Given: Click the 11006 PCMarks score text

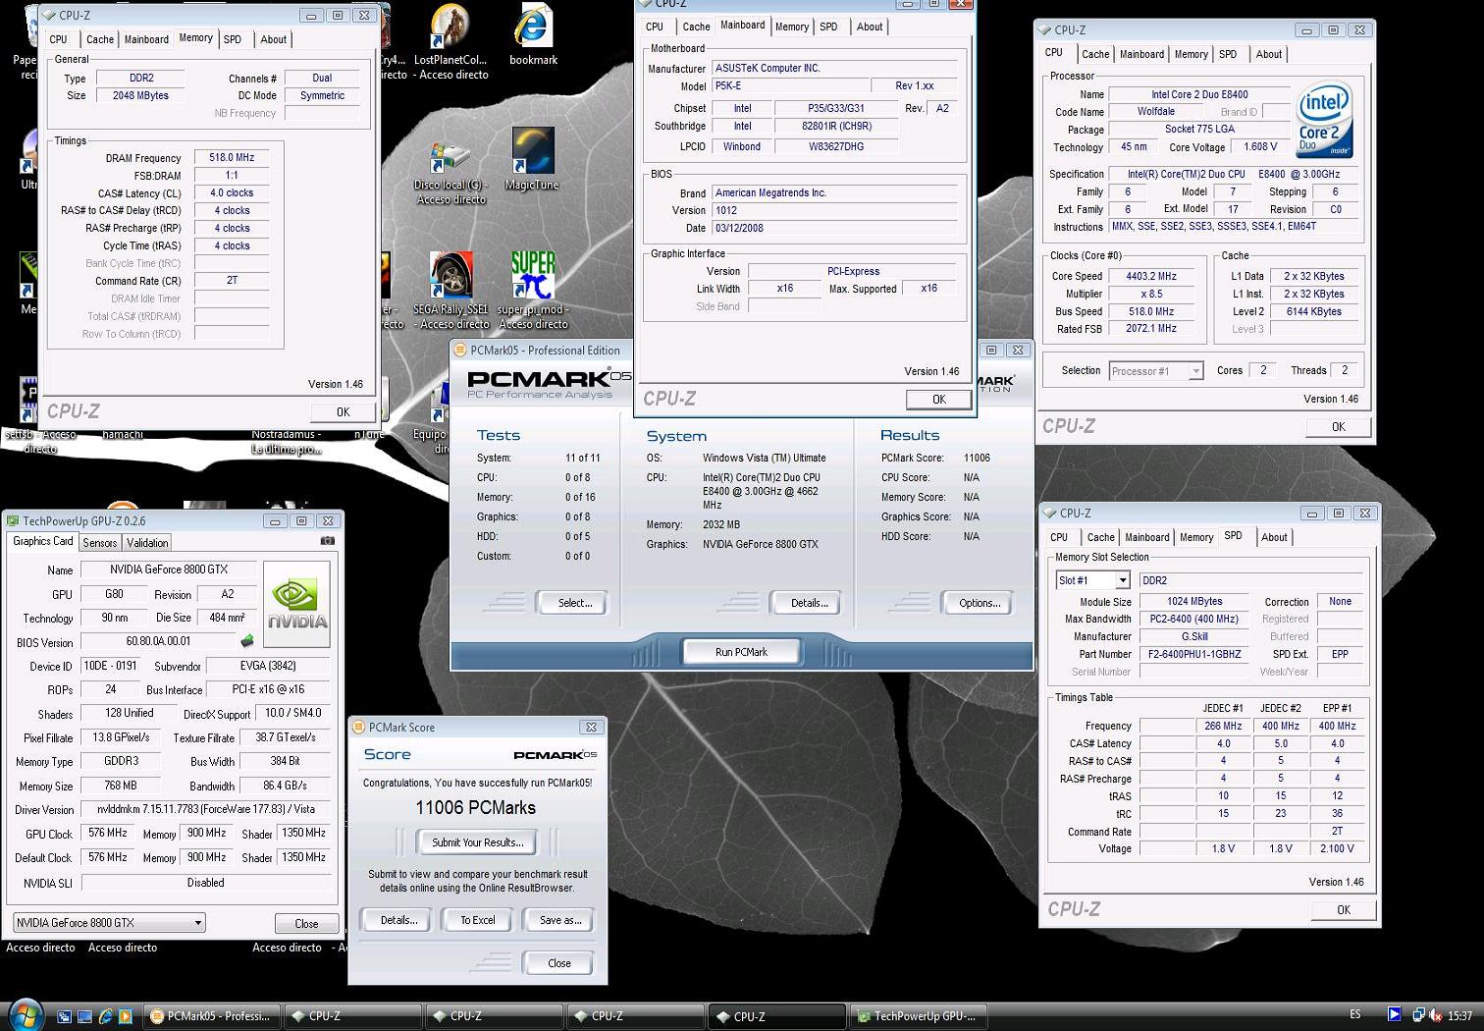Looking at the screenshot, I should point(476,808).
